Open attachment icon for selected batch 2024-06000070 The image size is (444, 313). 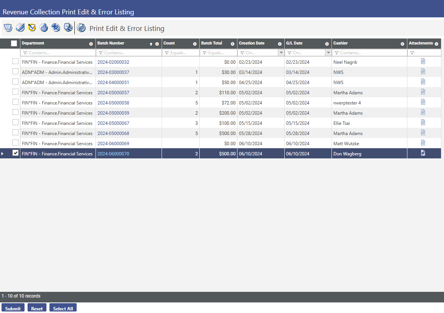423,153
